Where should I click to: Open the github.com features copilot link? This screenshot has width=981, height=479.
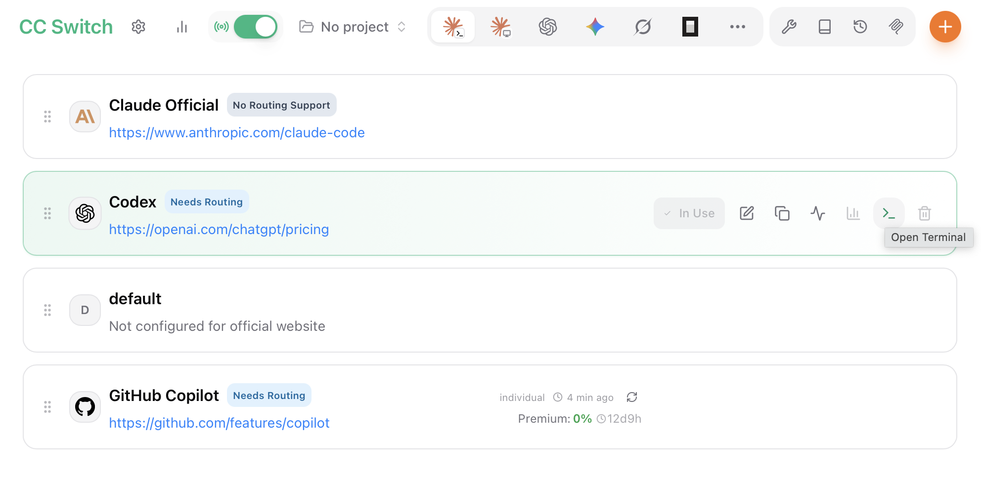click(x=219, y=423)
